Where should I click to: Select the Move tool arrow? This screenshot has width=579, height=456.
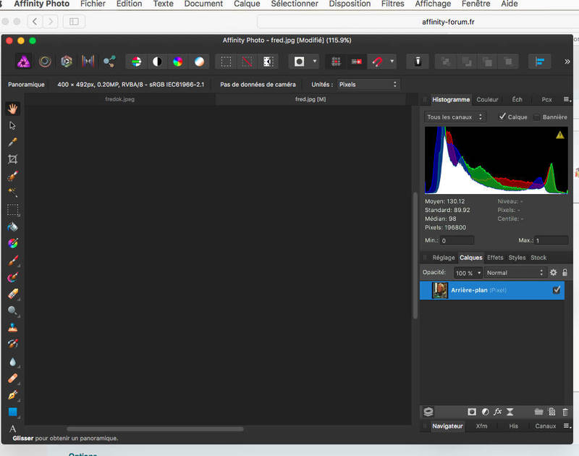click(x=12, y=125)
